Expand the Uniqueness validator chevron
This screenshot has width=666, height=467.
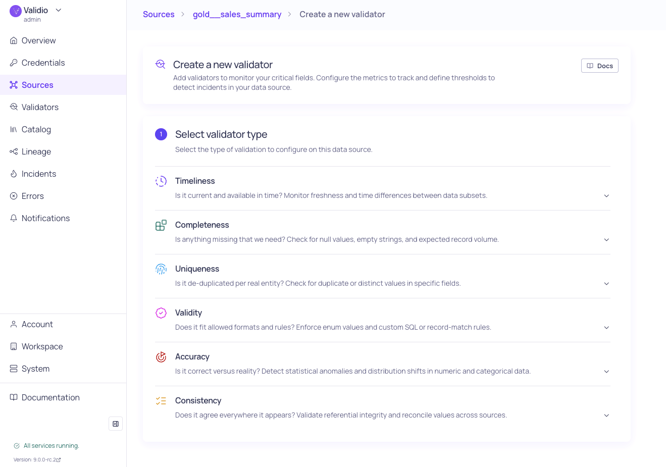point(606,284)
